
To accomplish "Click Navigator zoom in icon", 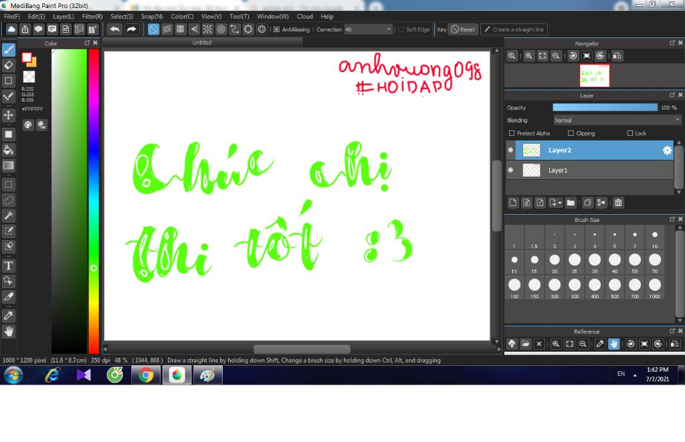I will coord(528,56).
